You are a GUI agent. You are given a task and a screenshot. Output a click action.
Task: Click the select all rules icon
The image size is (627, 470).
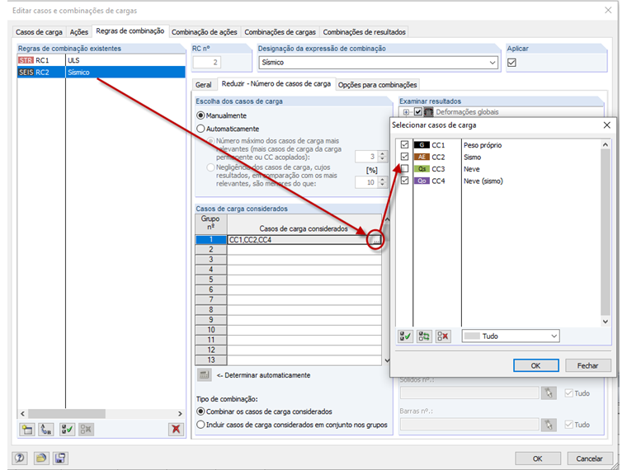[x=67, y=430]
